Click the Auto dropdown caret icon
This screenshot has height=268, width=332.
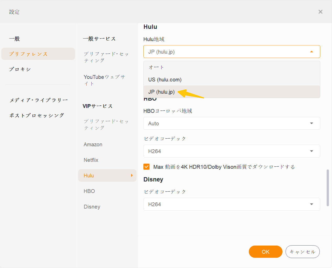pyautogui.click(x=312, y=123)
